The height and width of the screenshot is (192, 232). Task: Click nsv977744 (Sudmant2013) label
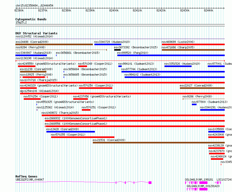click(139, 69)
